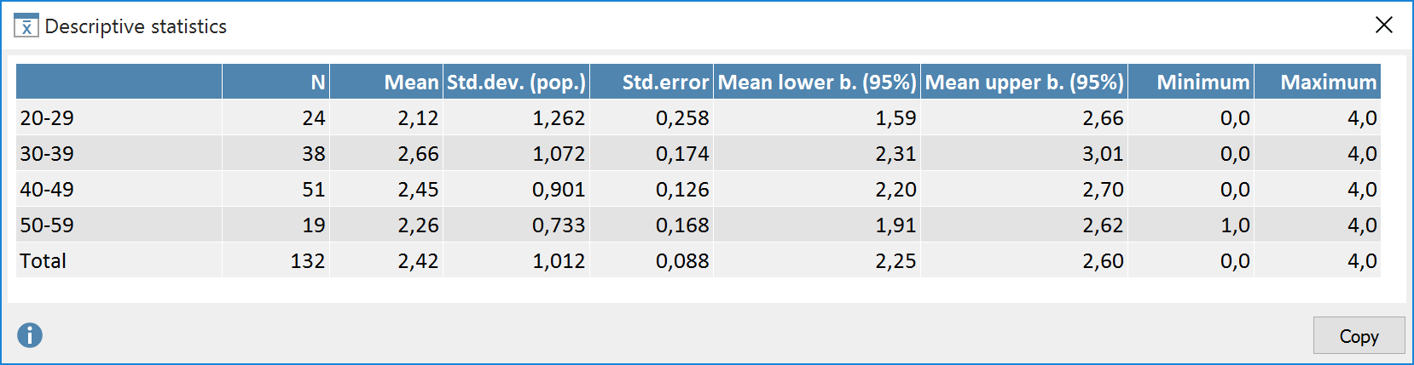The width and height of the screenshot is (1414, 365).
Task: Select the 40-49 age group row
Action: (48, 190)
